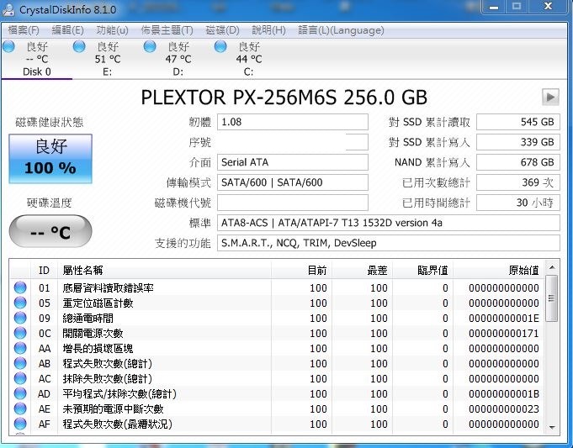The width and height of the screenshot is (573, 448).
Task: Click the status orb for attribute 09
Action: pyautogui.click(x=20, y=318)
